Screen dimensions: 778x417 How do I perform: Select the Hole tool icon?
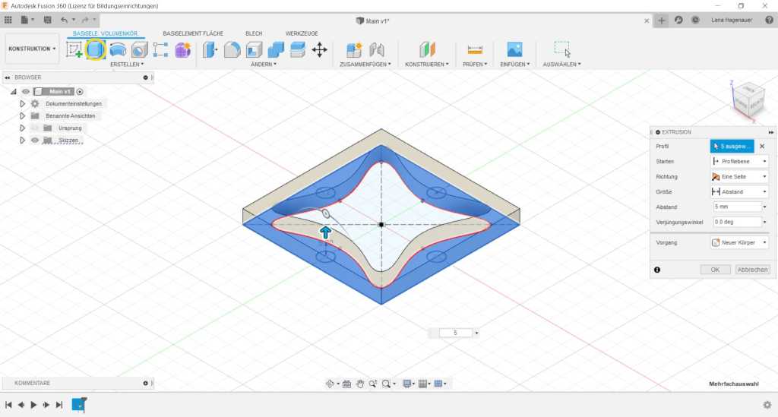click(x=140, y=49)
